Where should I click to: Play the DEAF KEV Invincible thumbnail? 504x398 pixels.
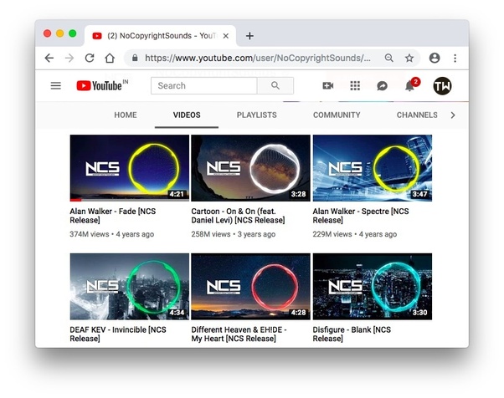(130, 286)
